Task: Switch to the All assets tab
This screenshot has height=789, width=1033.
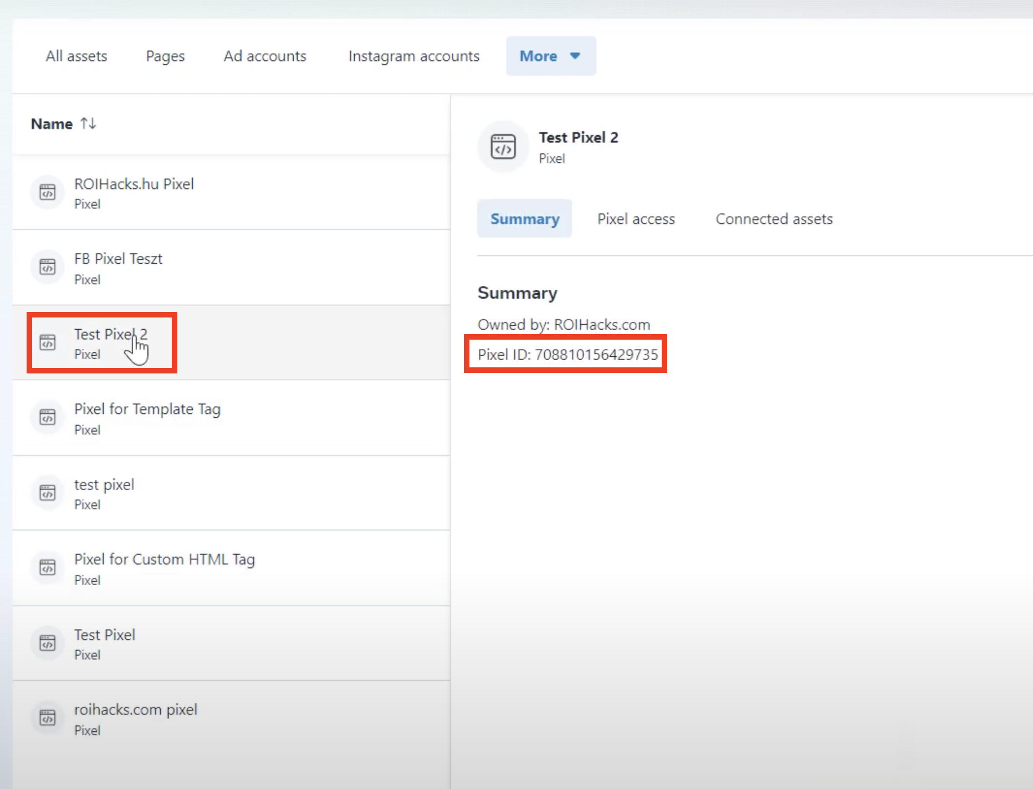Action: [76, 56]
